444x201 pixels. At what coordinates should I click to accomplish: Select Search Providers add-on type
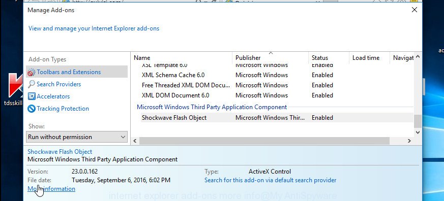click(x=58, y=84)
